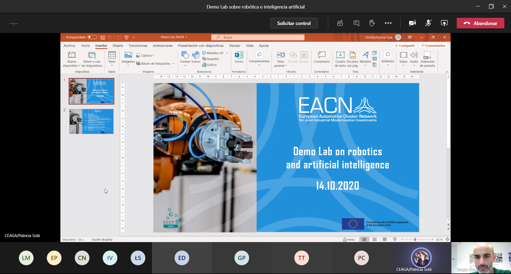The image size is (511, 274).
Task: Leave meeting with Abandonar button
Action: tap(480, 23)
